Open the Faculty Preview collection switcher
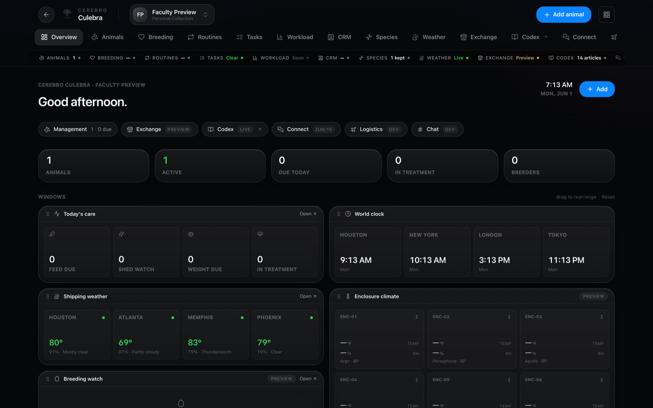The width and height of the screenshot is (653, 408). pos(172,14)
